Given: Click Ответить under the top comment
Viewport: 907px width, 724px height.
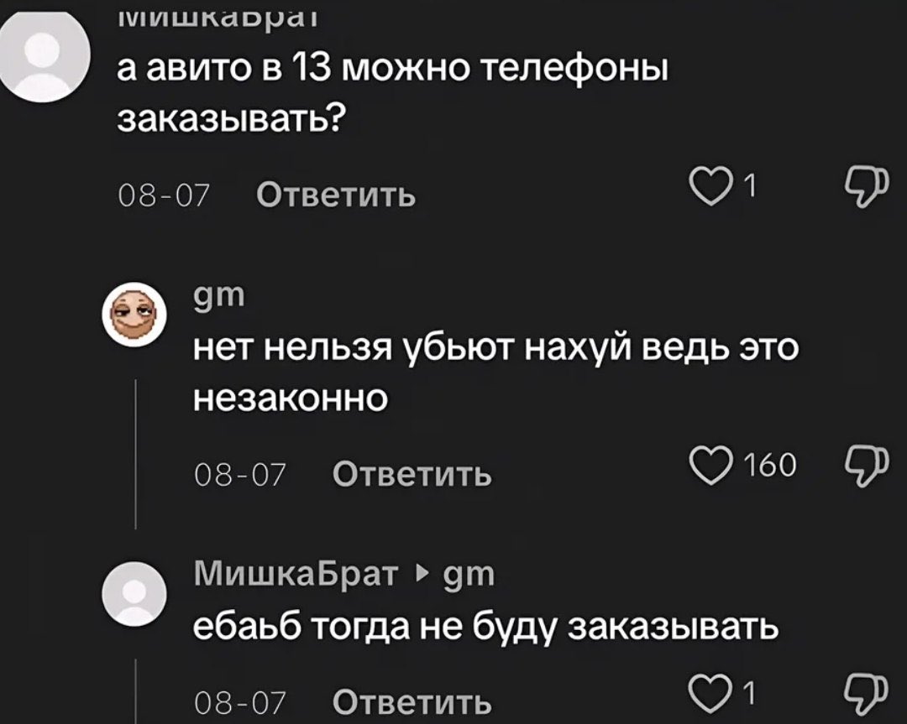Looking at the screenshot, I should click(336, 195).
